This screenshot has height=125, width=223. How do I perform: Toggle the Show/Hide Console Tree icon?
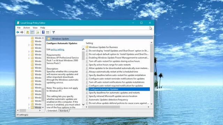32,32
